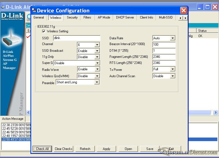Click the Device Configuration title bar icon
Screen dimensions: 219x158
34,10
